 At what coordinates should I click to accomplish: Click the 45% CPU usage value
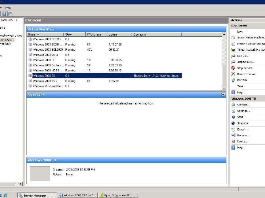click(x=90, y=49)
